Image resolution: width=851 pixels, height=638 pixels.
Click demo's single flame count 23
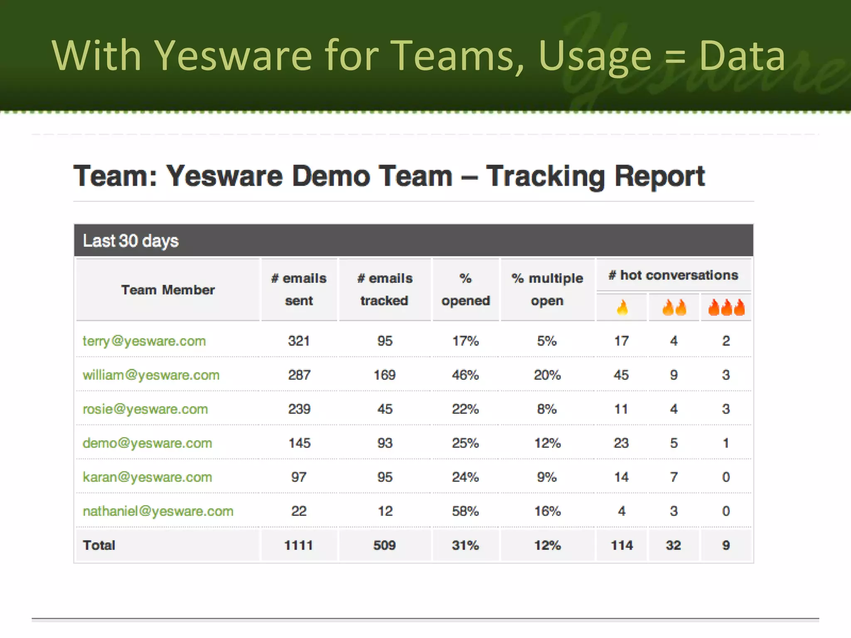pos(621,443)
